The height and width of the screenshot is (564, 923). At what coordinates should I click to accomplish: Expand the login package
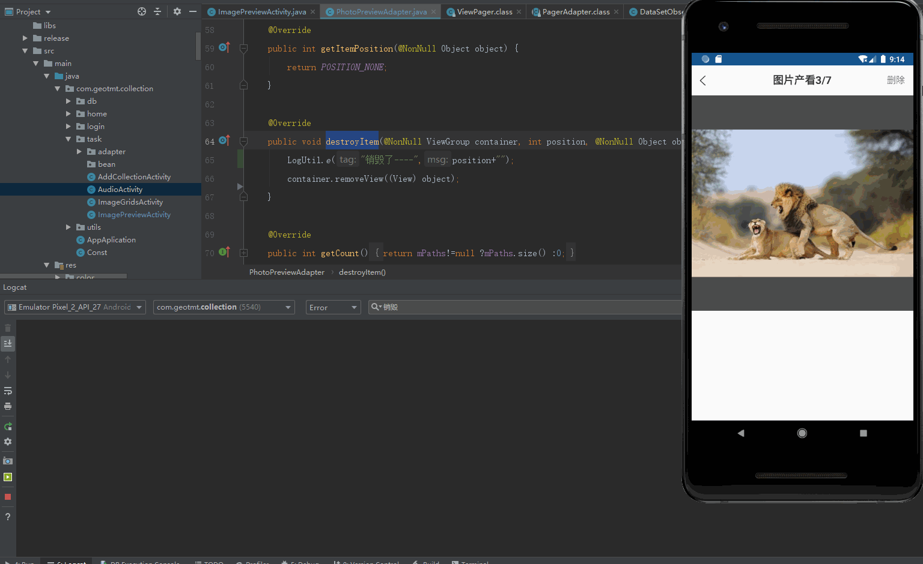pyautogui.click(x=69, y=126)
